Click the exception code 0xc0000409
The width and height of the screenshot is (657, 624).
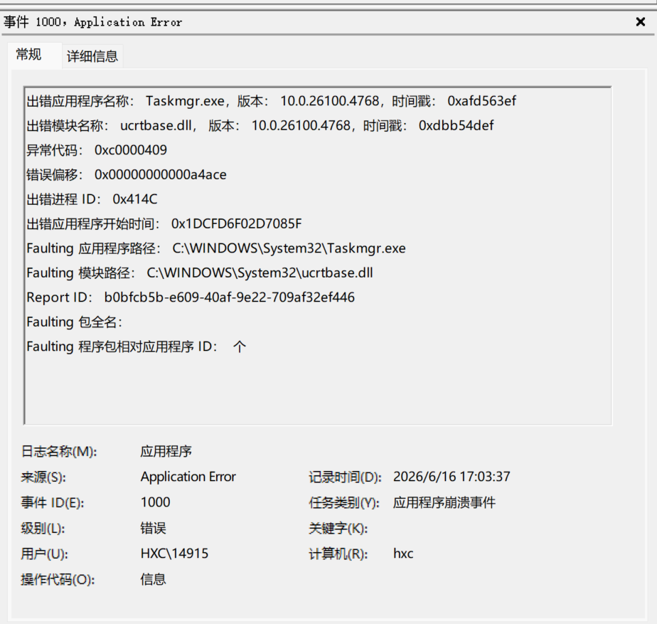click(131, 150)
